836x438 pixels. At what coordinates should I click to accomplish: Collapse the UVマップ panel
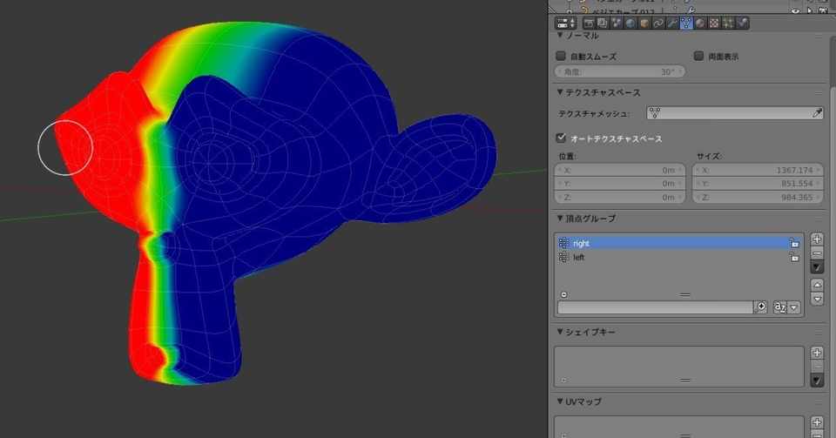[560, 401]
